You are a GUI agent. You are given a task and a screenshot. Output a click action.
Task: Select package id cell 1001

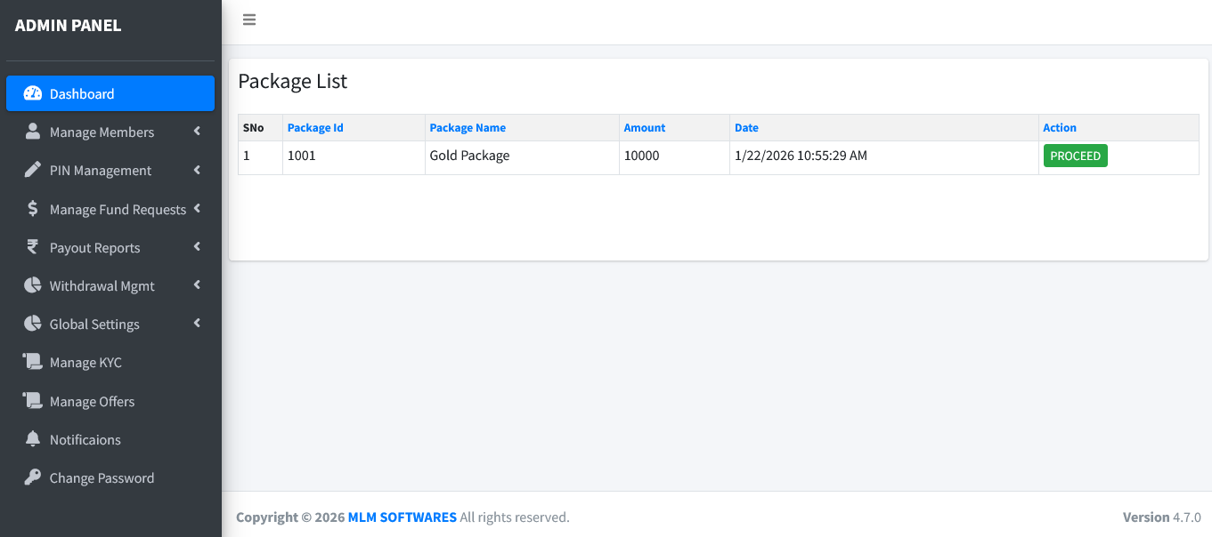tap(354, 156)
